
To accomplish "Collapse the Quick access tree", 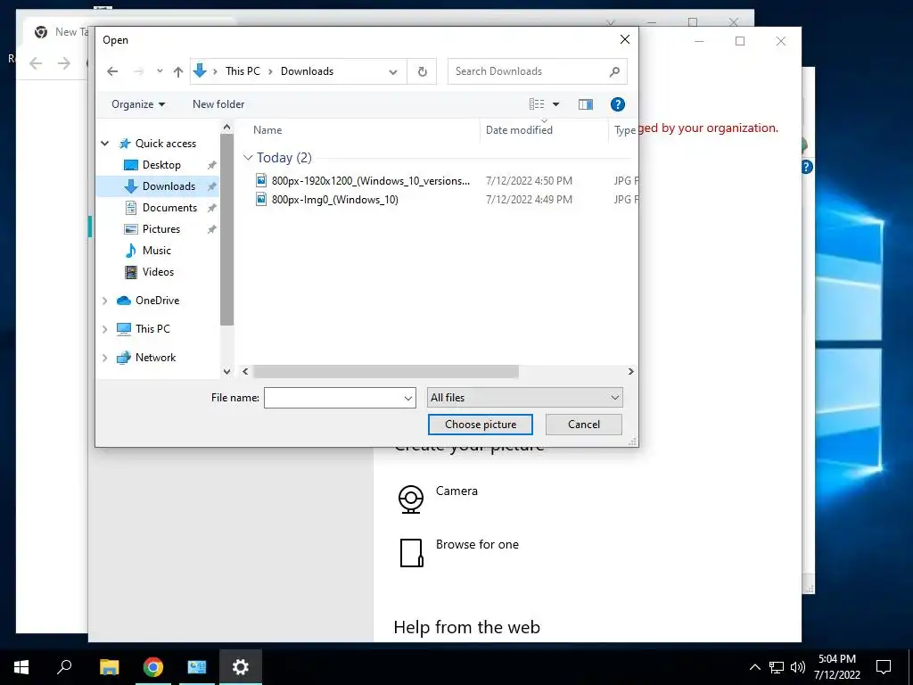I will coord(105,144).
